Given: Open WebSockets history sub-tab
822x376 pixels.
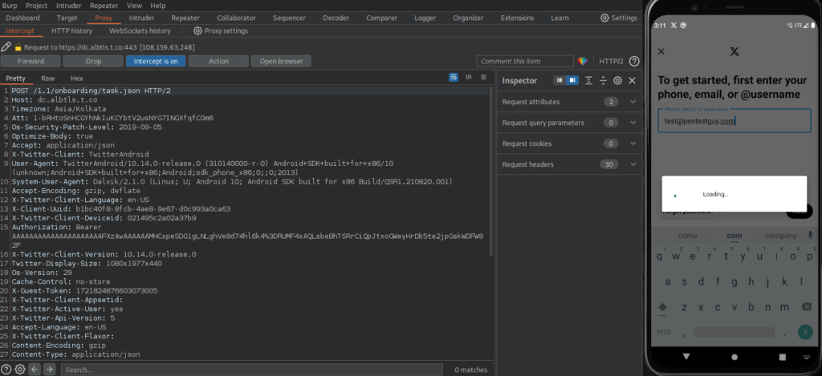Looking at the screenshot, I should click(140, 31).
